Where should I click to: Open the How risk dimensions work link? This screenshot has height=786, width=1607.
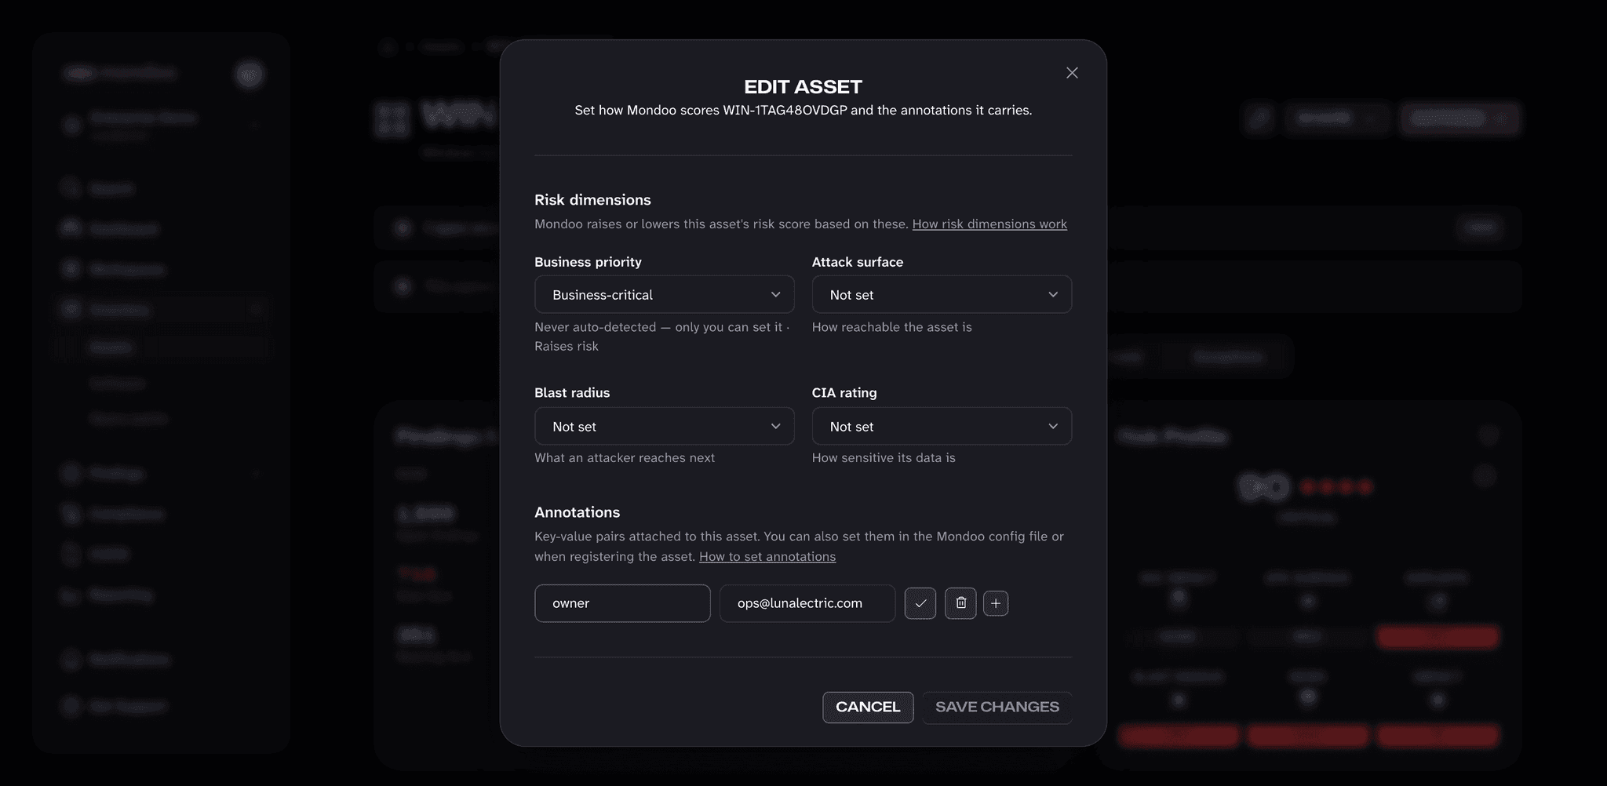tap(989, 224)
